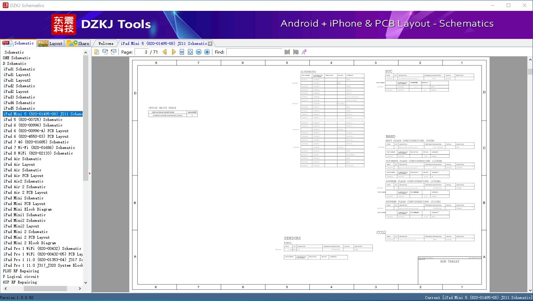The width and height of the screenshot is (533, 301).
Task: Open the Share panel tab
Action: pyautogui.click(x=78, y=43)
